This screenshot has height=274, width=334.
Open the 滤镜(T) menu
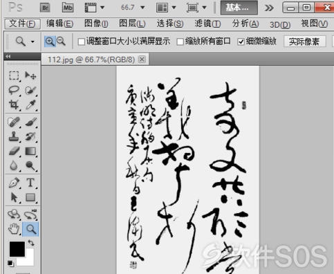point(207,24)
